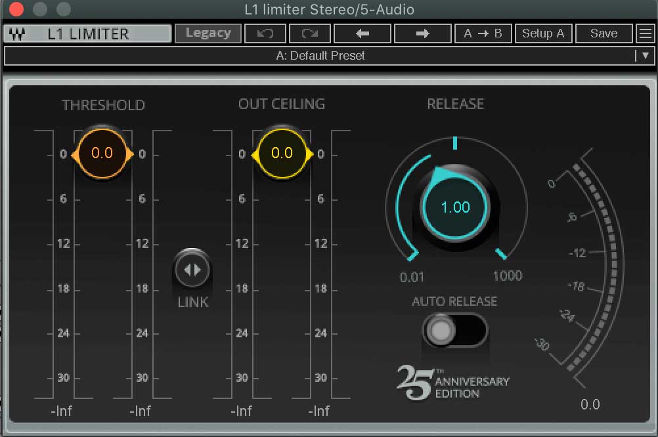
Task: Switch setups via Setup A button
Action: [543, 33]
